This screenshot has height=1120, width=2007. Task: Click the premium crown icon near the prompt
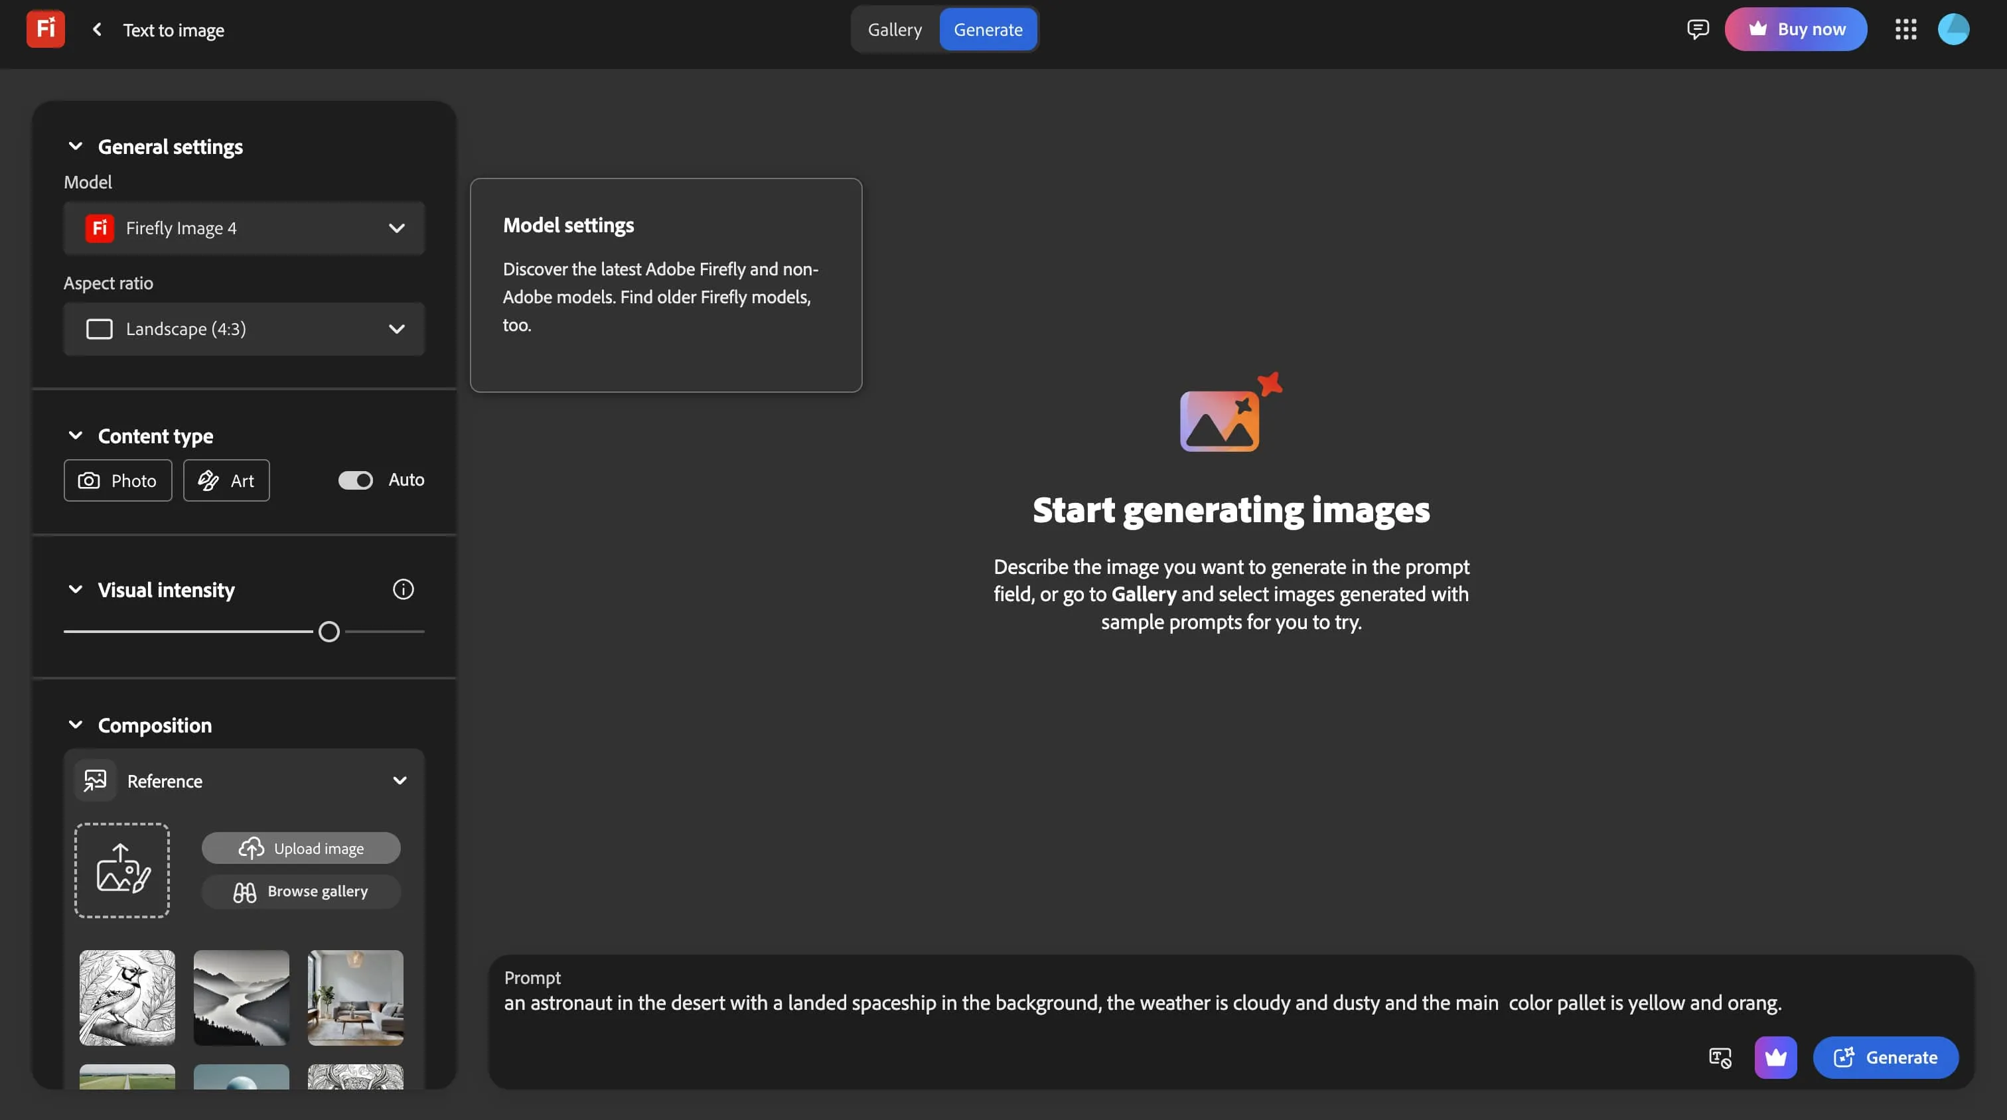[1775, 1057]
